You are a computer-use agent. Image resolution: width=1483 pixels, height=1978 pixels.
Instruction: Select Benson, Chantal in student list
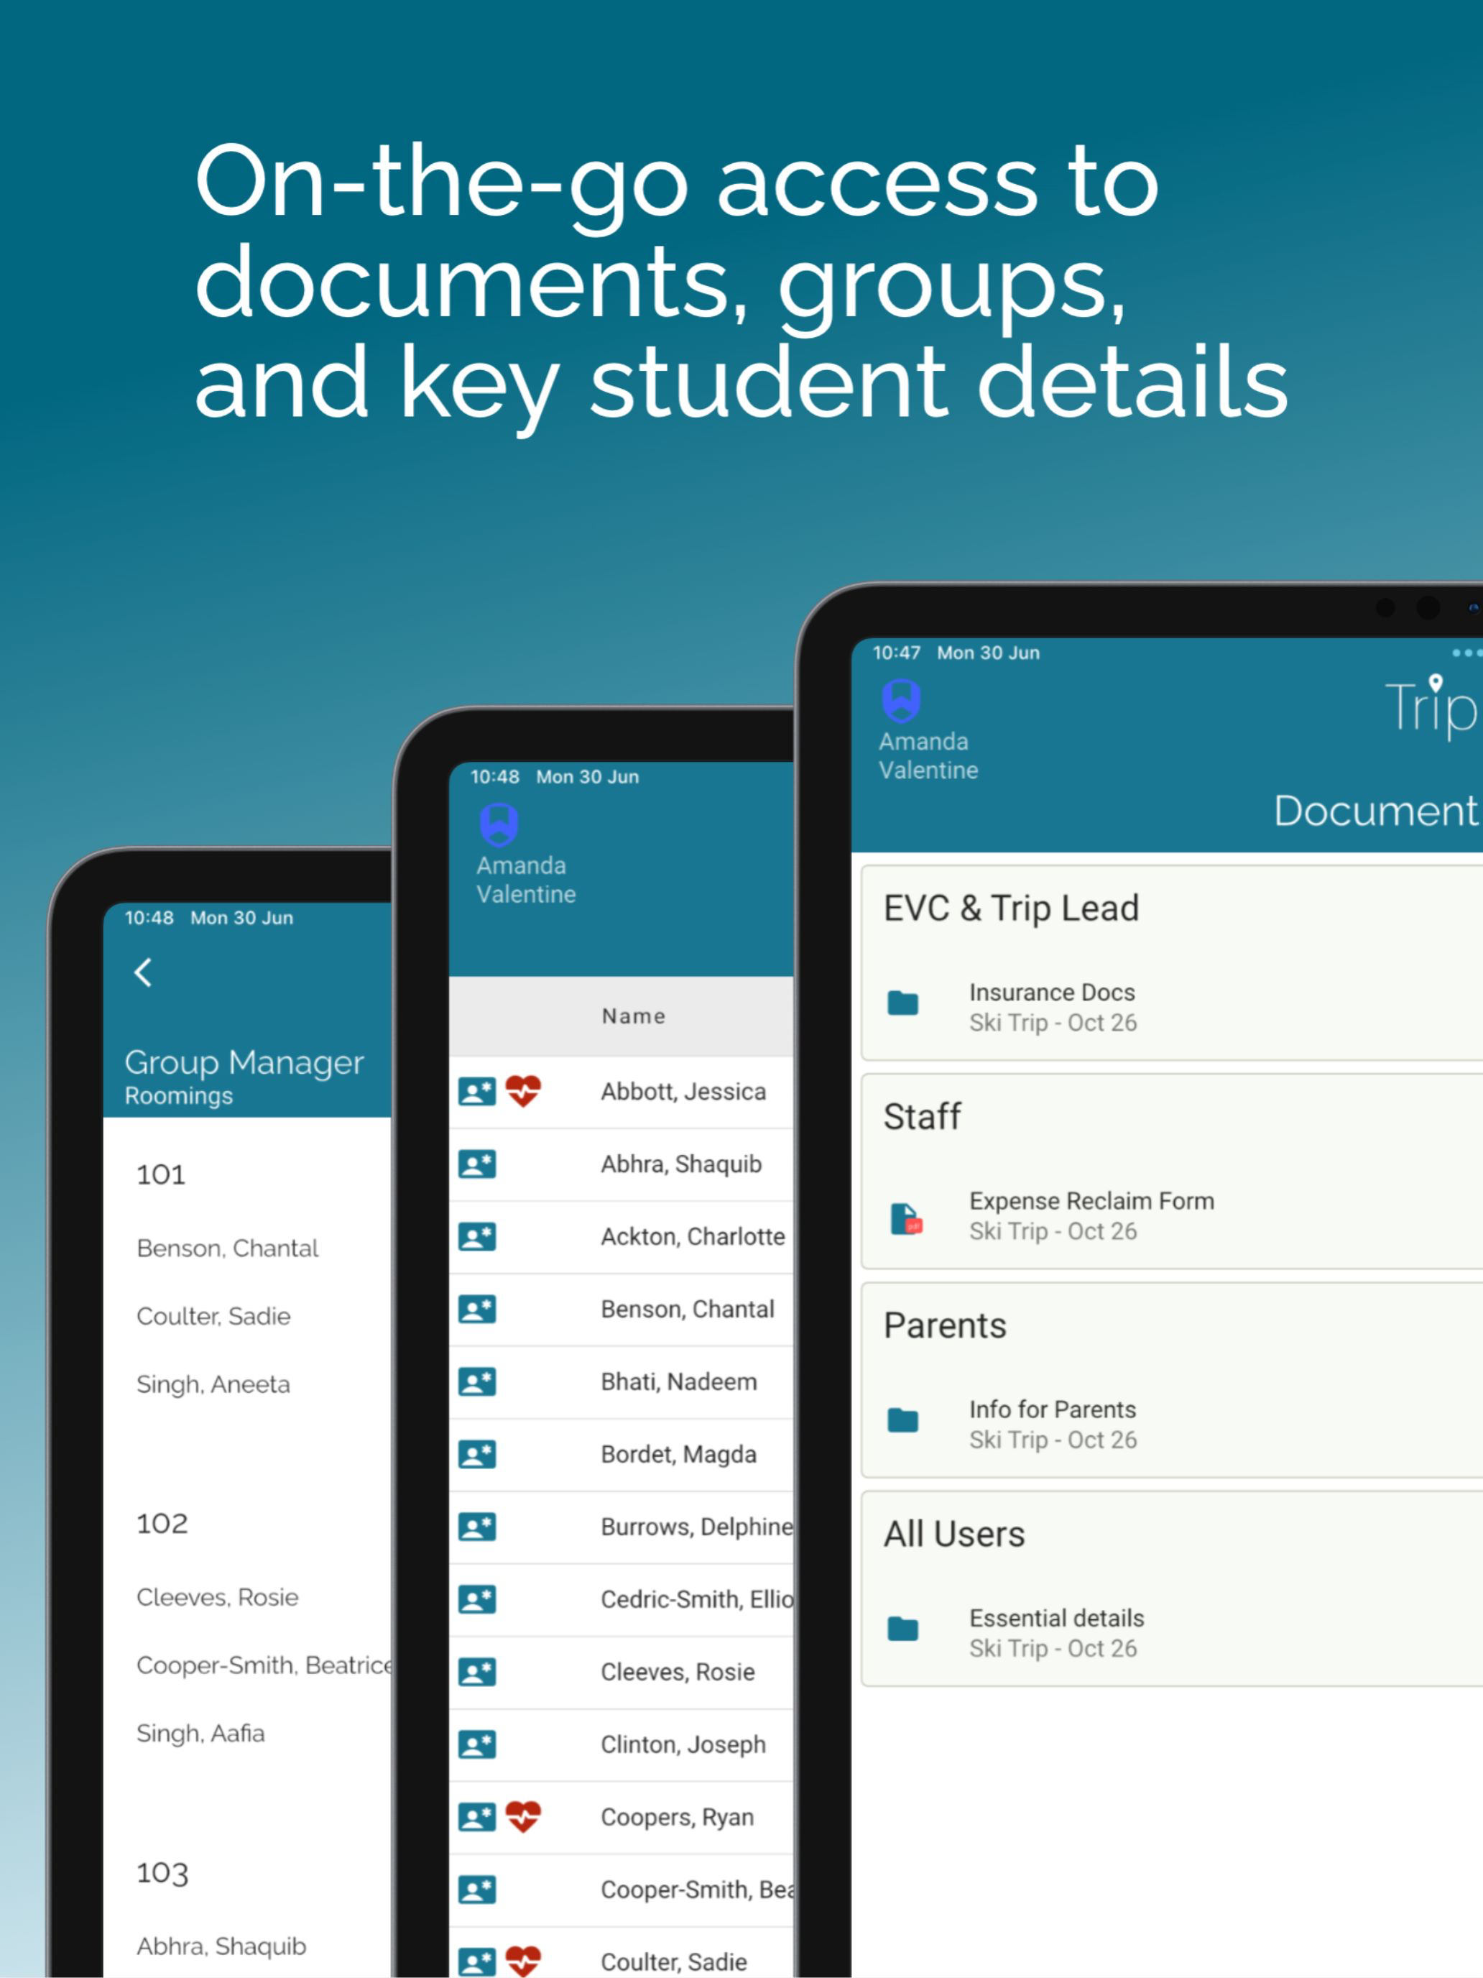(688, 1309)
